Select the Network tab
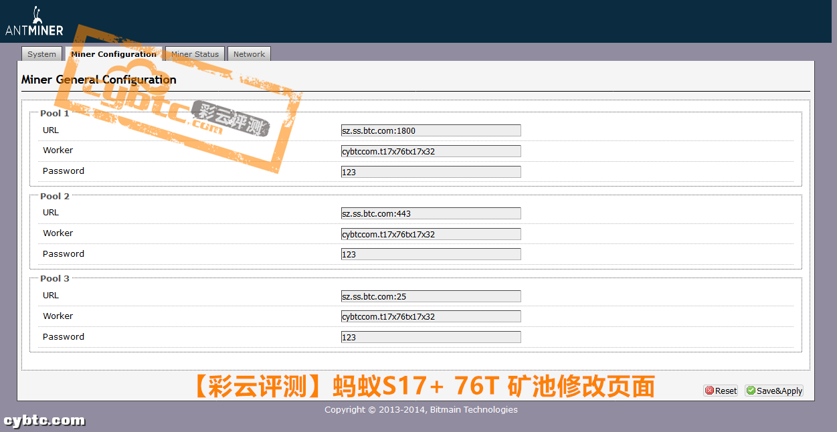This screenshot has height=432, width=837. coord(249,53)
